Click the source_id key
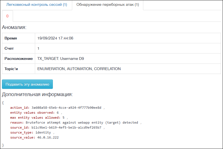Viewport: 223px width, 149px height. click(x=20, y=127)
